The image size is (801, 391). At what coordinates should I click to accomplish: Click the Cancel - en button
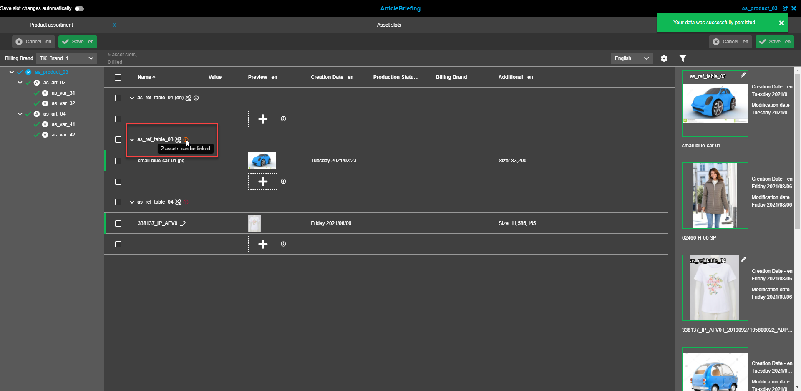[x=730, y=41]
